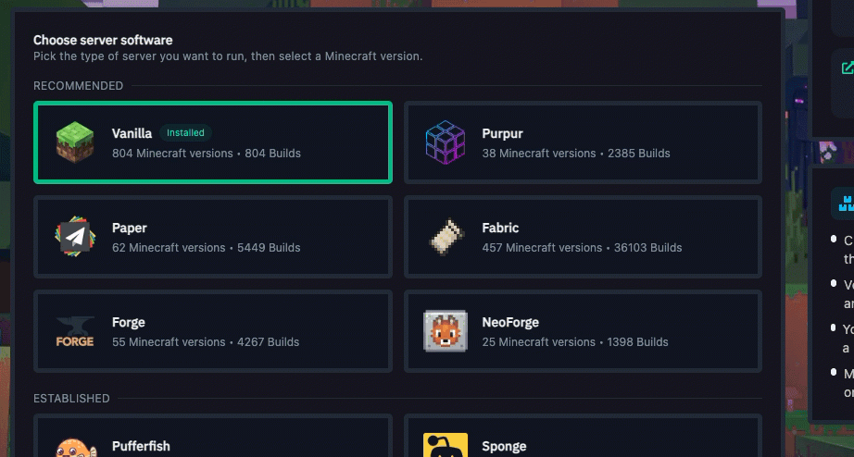
Task: Click the Established section header
Action: pyautogui.click(x=71, y=399)
